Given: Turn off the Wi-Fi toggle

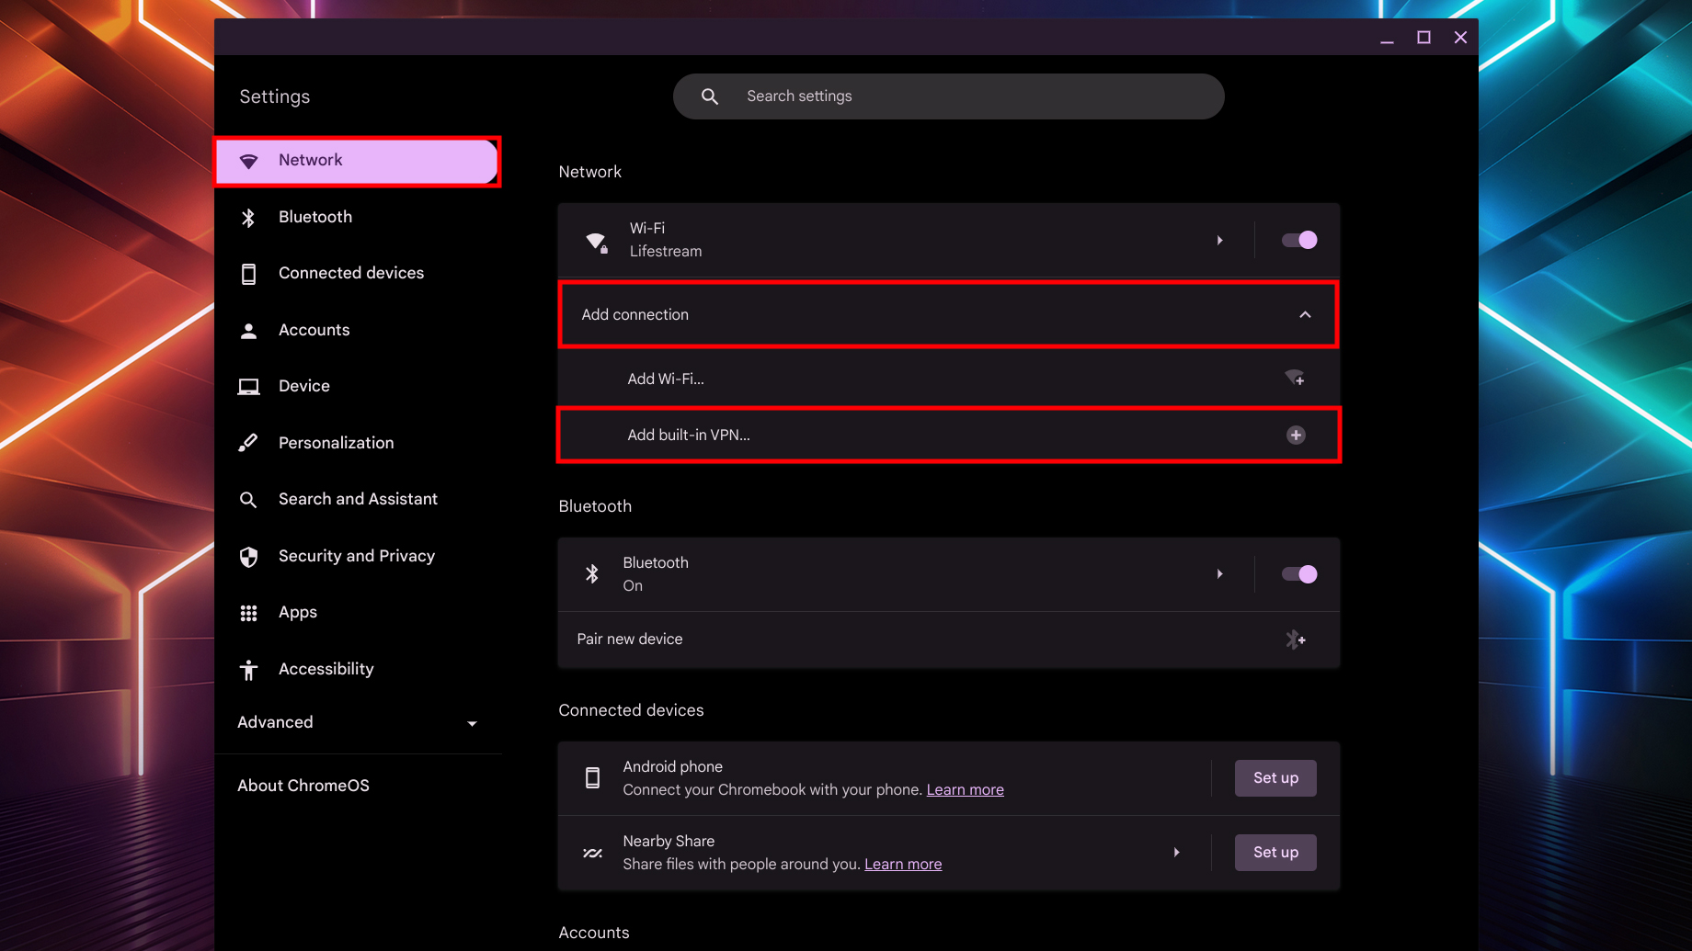Looking at the screenshot, I should 1299,241.
